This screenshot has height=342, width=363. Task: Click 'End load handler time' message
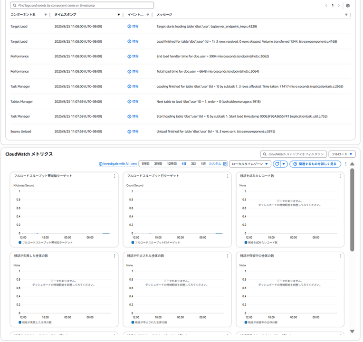pos(213,57)
